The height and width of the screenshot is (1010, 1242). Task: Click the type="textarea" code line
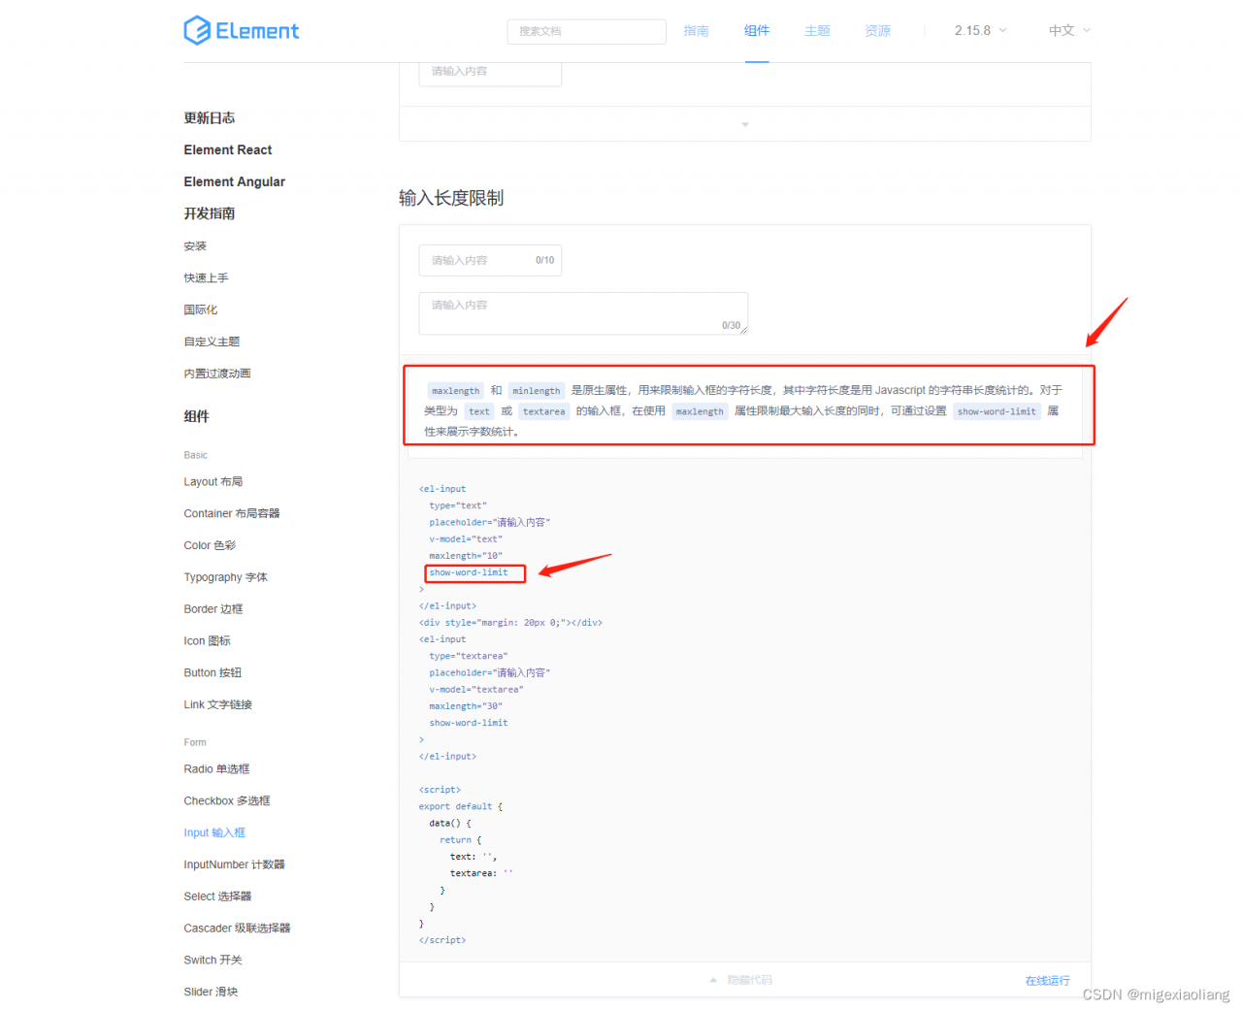(469, 656)
